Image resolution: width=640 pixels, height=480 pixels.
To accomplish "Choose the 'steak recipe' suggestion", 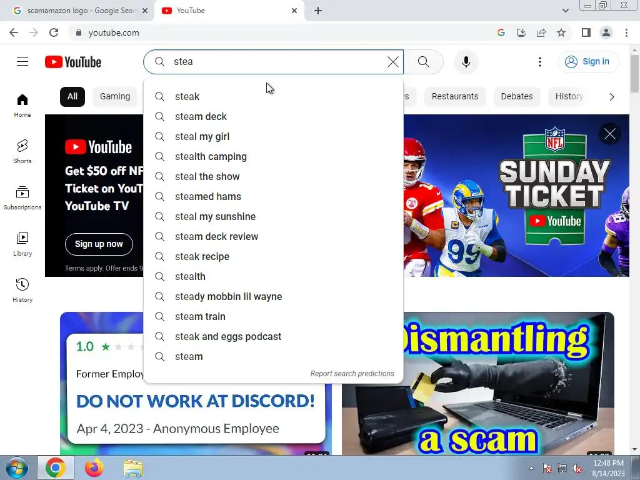I will click(274, 256).
